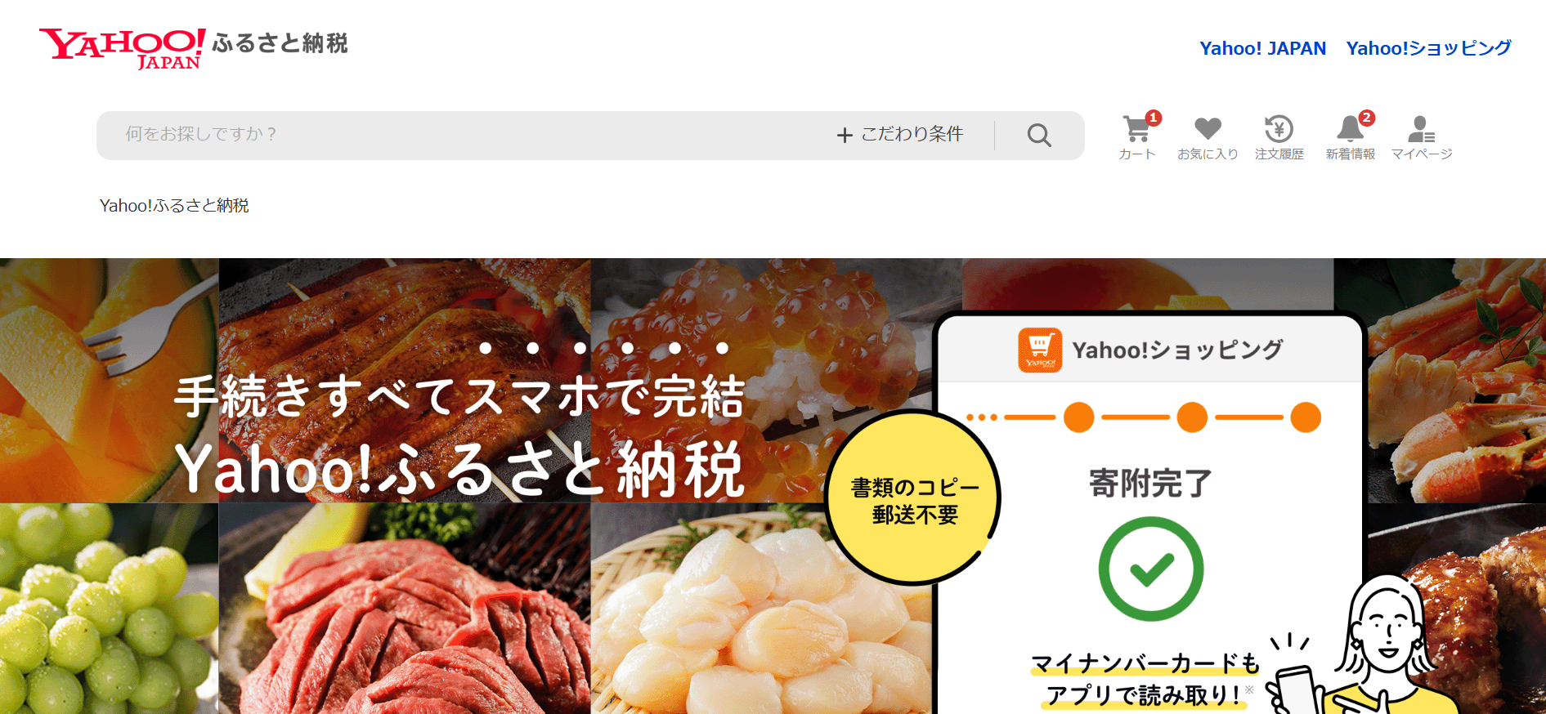Screen dimensions: 1546x714
Task: Click the plus sign beside こだわり条件
Action: 845,136
